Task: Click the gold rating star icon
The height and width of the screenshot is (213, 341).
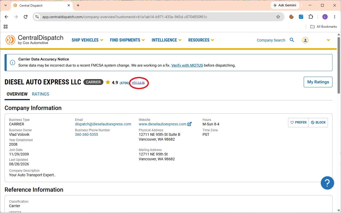Action: (x=108, y=82)
